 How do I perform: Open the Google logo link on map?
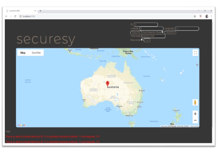pyautogui.click(x=21, y=125)
